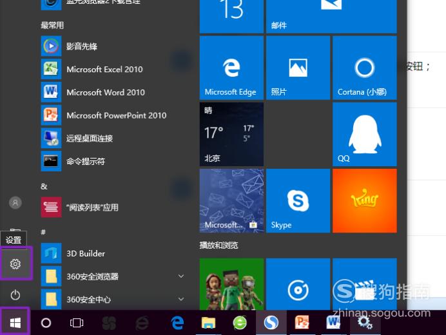Open the 北京 weather tile
This screenshot has height=335, width=446.
[x=231, y=134]
